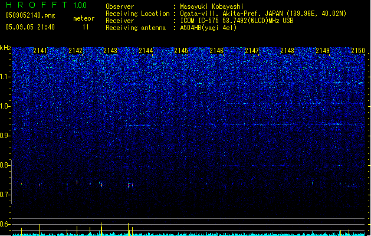
Task: Click the Observer field label
Action: coord(120,6)
